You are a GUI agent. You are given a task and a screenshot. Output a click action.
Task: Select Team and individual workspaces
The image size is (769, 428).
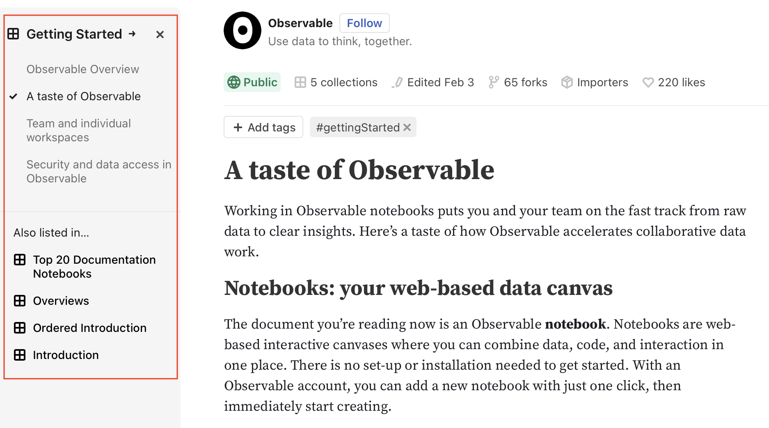click(x=78, y=130)
